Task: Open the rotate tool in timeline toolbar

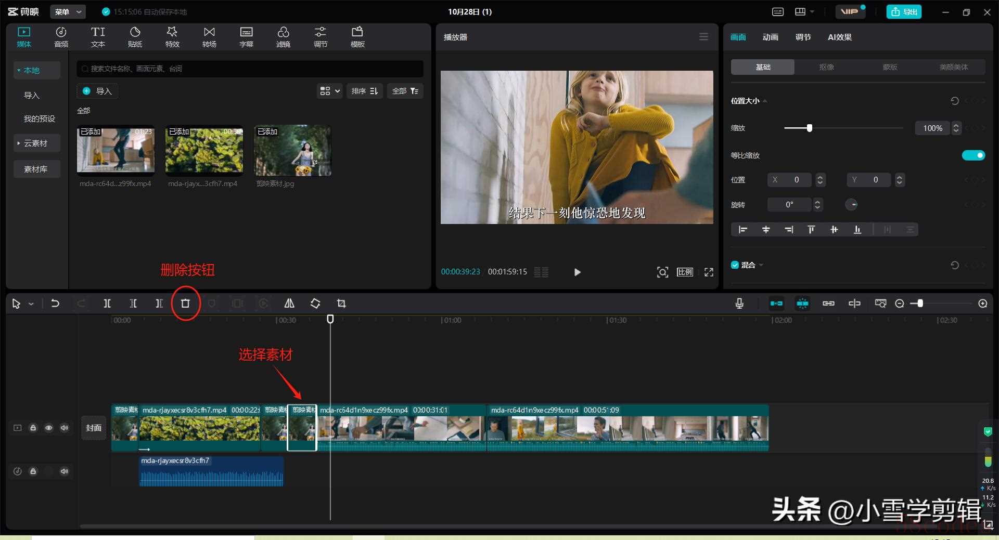Action: (315, 304)
